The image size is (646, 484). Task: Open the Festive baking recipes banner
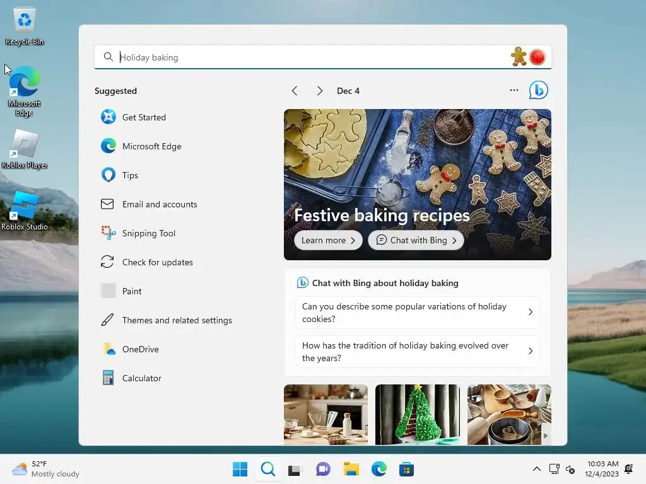[418, 185]
